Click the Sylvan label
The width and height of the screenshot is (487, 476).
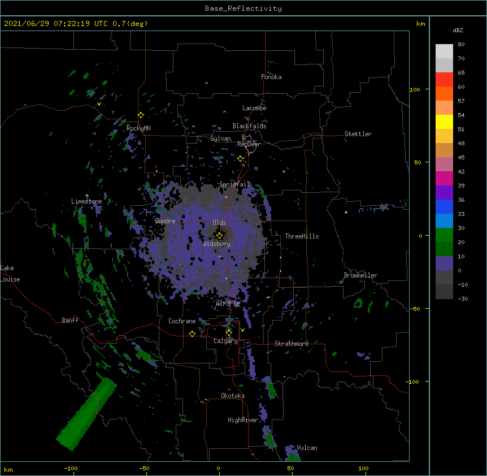coord(220,139)
